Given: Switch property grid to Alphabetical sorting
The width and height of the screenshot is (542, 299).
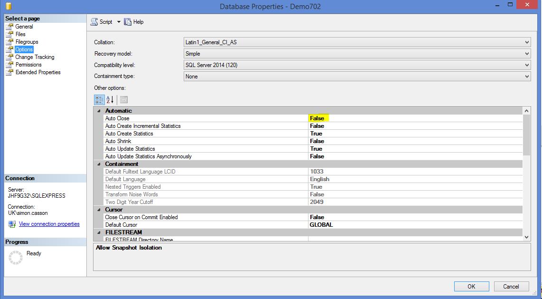Looking at the screenshot, I should pyautogui.click(x=109, y=99).
